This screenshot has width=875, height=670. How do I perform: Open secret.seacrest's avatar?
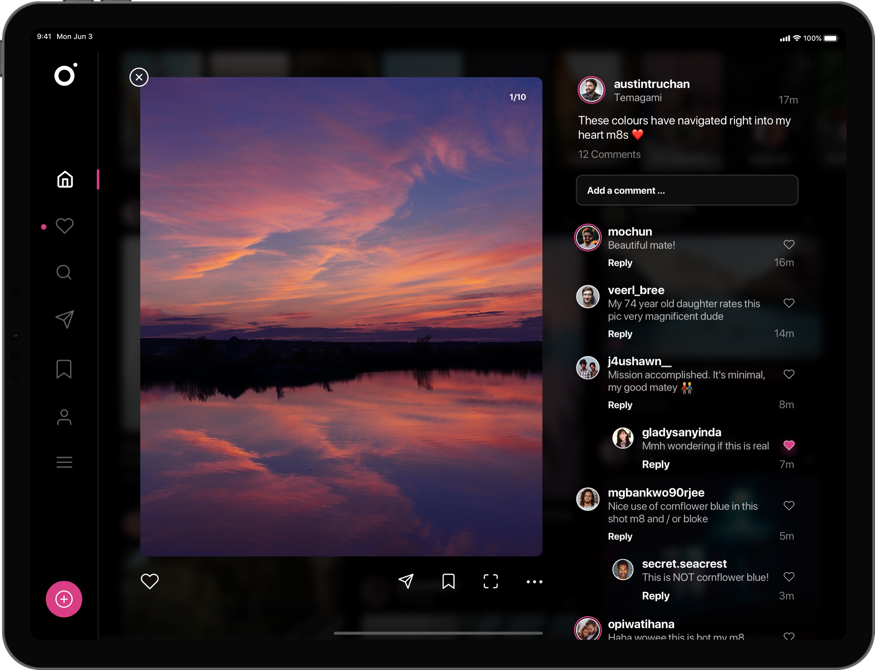(622, 569)
